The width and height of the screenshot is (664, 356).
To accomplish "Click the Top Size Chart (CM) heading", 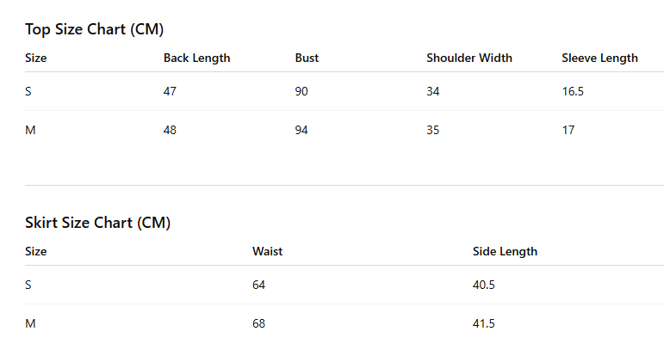I will coord(94,29).
